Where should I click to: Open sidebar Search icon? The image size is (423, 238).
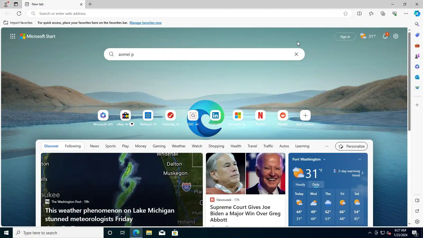[417, 24]
